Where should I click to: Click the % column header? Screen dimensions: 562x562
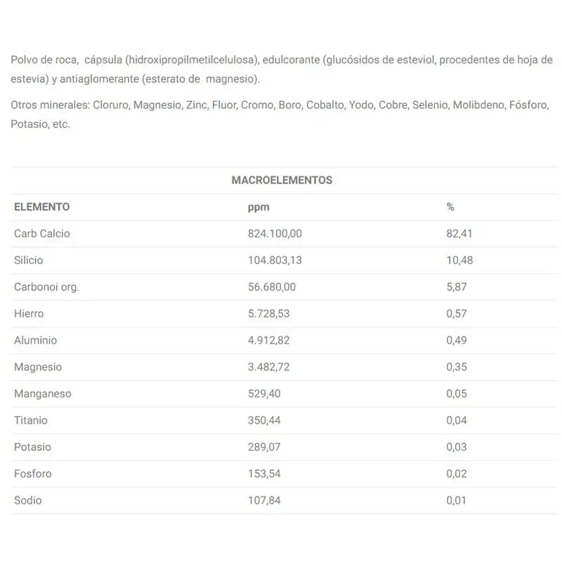(x=450, y=207)
